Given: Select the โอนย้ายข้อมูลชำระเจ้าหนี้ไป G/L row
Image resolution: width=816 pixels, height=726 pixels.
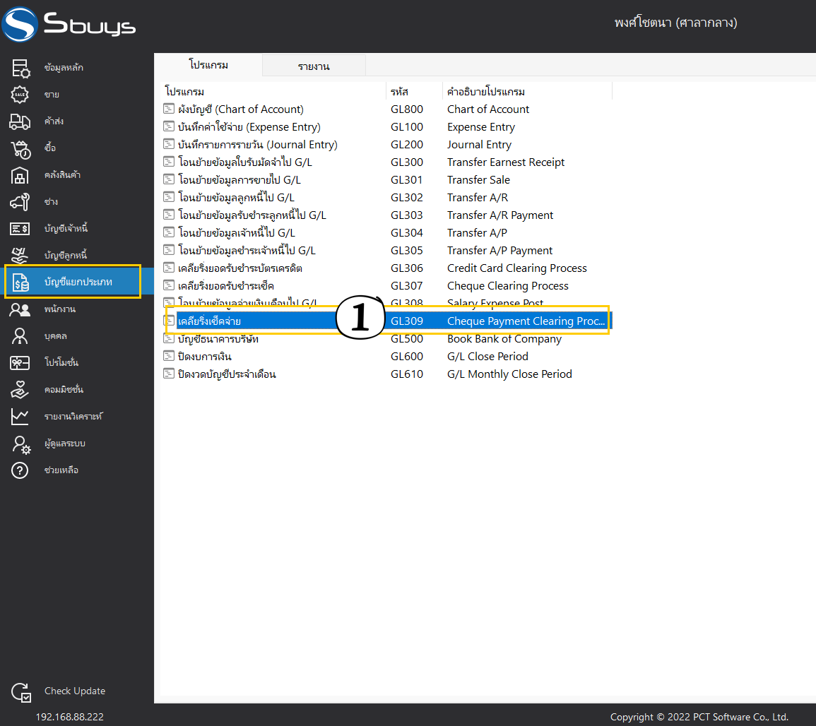Looking at the screenshot, I should tap(388, 251).
